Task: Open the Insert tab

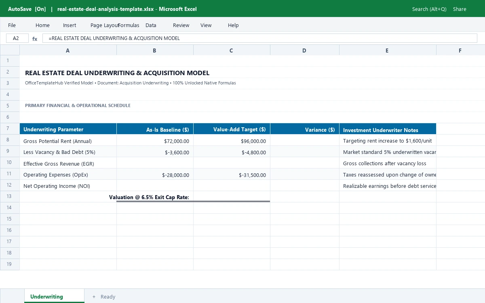Action: click(70, 25)
